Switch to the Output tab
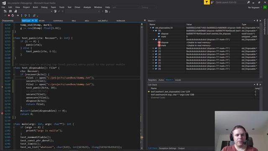 181,148
